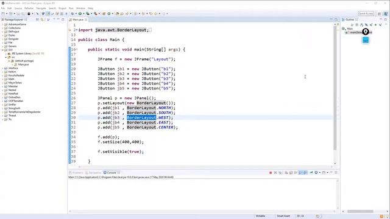Click the Outline horizontal scrollbar thumb

coord(360,211)
